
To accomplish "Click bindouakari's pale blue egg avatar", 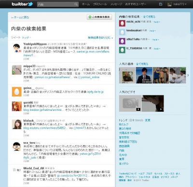I will coord(122,32).
